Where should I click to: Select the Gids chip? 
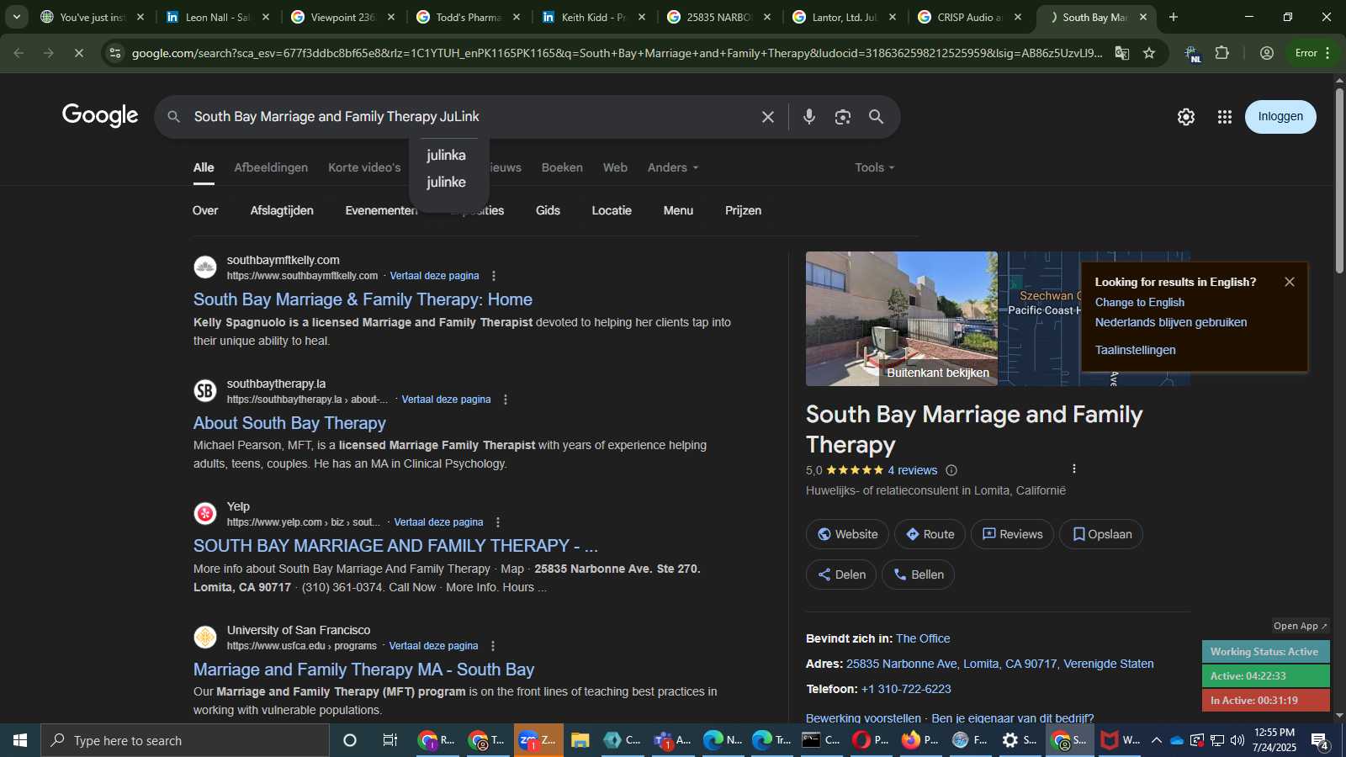tap(548, 210)
